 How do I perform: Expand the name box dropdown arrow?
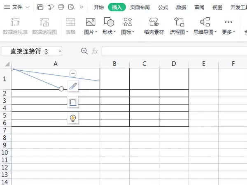60,51
